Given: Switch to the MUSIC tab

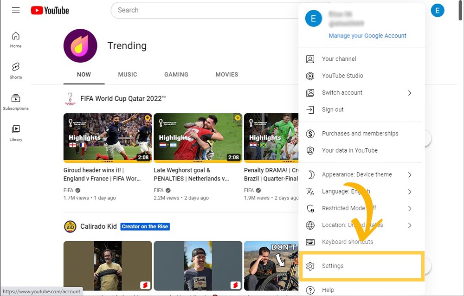Looking at the screenshot, I should [x=128, y=75].
